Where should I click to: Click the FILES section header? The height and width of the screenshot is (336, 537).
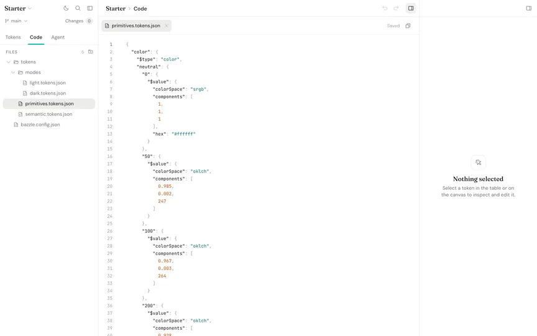coord(12,52)
